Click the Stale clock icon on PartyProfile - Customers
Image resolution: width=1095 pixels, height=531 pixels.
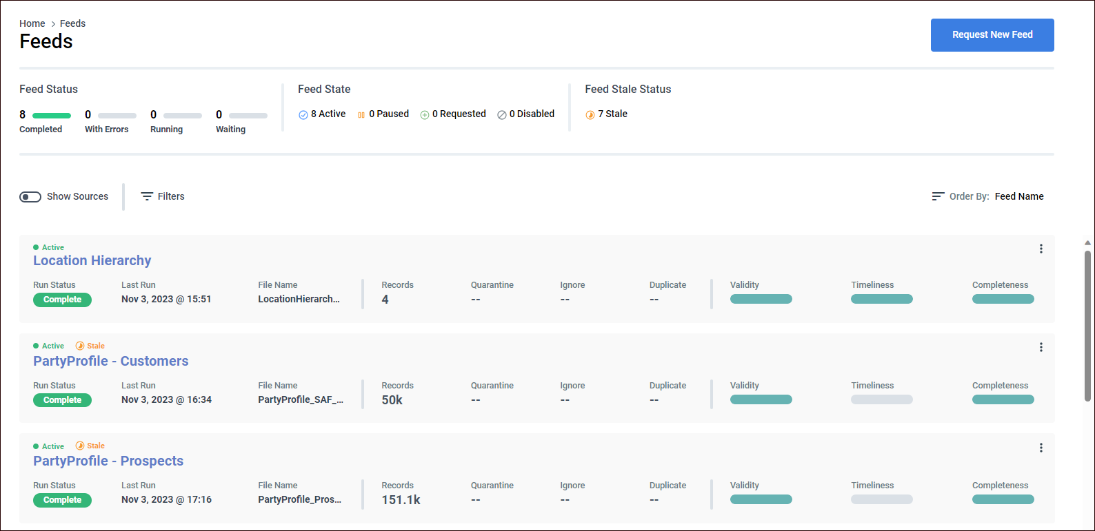(x=80, y=346)
